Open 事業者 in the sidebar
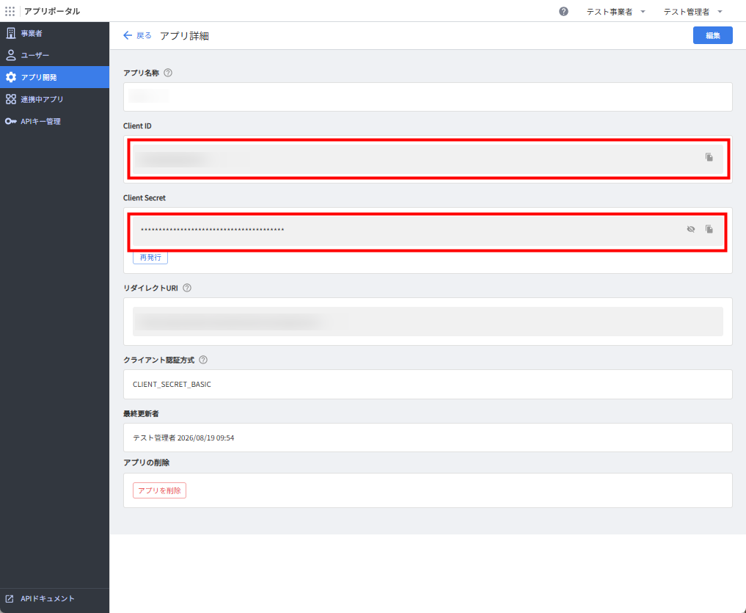 click(x=55, y=33)
